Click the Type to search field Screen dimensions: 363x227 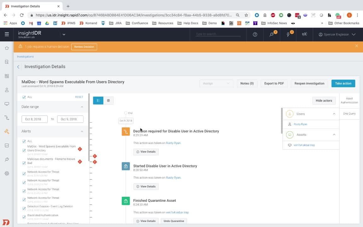(218, 34)
